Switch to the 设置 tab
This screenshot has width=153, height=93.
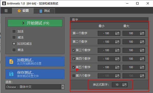point(23,11)
